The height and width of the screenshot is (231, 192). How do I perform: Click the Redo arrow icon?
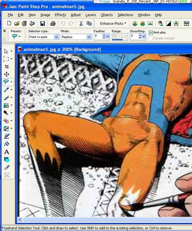coord(71,24)
